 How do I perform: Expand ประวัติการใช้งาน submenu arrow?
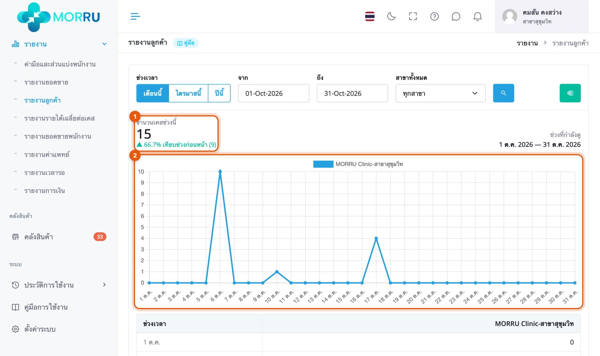(x=104, y=285)
